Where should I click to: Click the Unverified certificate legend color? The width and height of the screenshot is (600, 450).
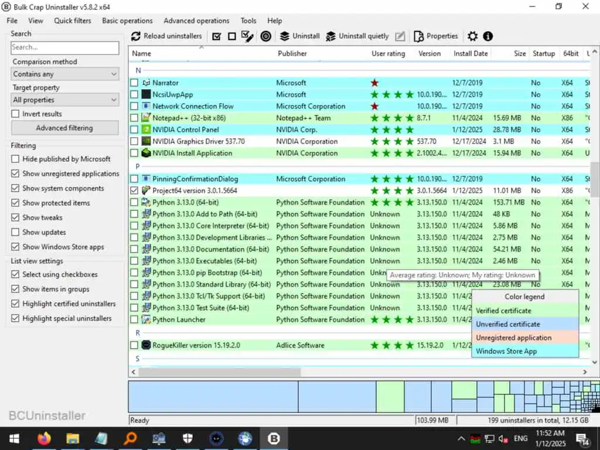[x=525, y=324]
